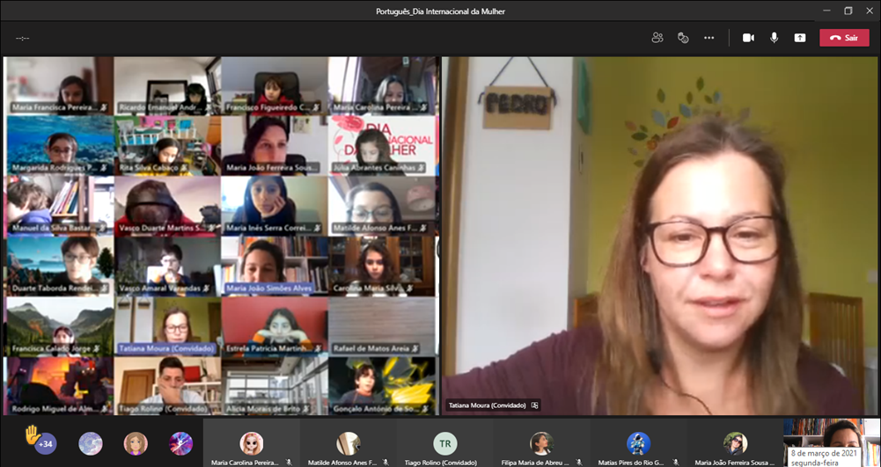This screenshot has height=467, width=881.
Task: Show the meeting participants panel
Action: coord(657,38)
